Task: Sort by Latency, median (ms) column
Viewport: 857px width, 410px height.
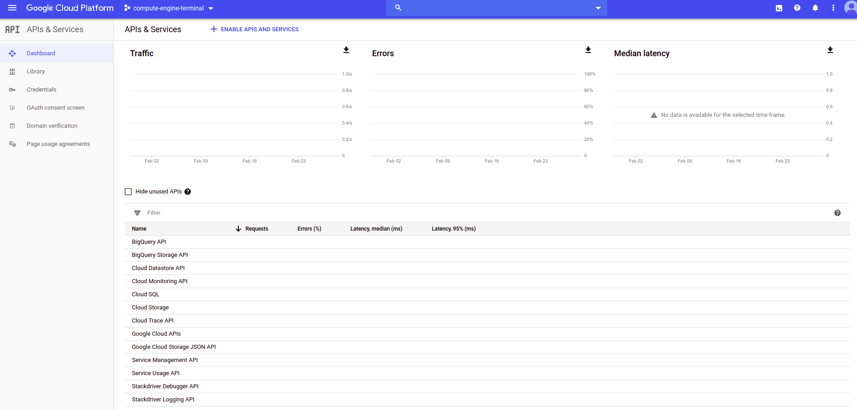Action: pyautogui.click(x=376, y=229)
